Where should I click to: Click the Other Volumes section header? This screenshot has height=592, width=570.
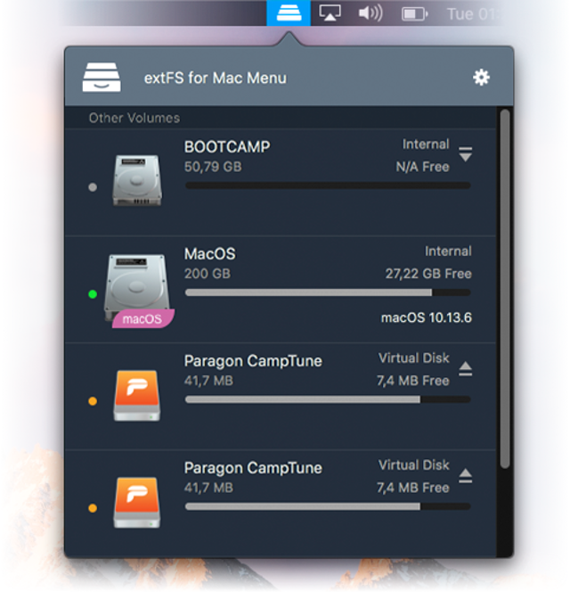(134, 118)
